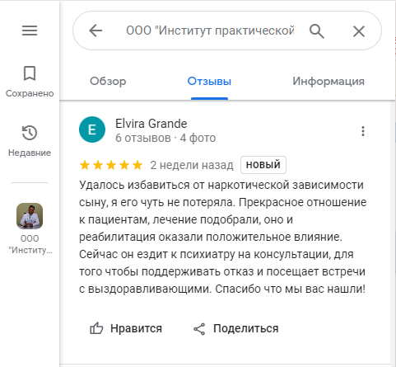Switch to the Обзор tab
This screenshot has height=367, width=396.
108,82
